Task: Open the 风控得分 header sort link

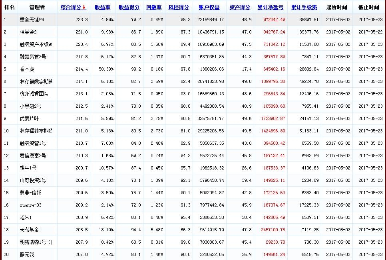Action: [179, 8]
